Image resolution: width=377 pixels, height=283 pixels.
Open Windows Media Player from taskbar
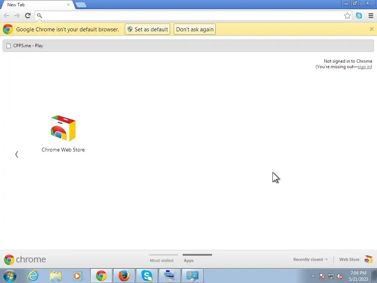coord(78,276)
